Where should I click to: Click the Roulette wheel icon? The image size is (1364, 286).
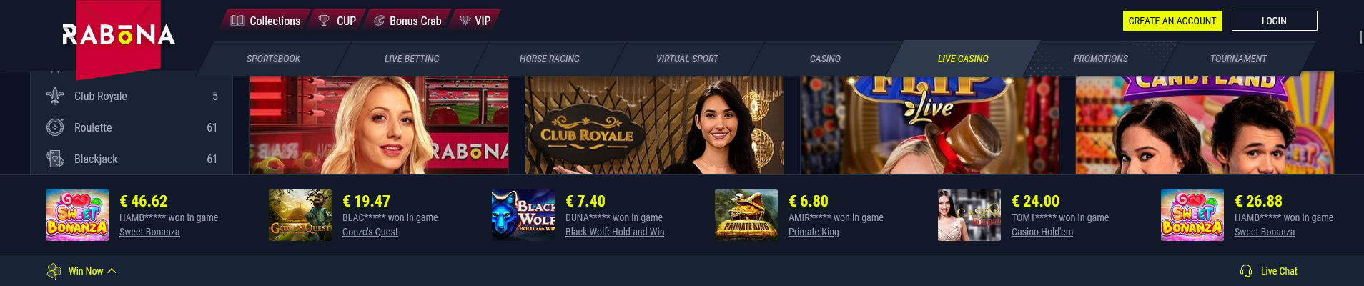pyautogui.click(x=55, y=127)
